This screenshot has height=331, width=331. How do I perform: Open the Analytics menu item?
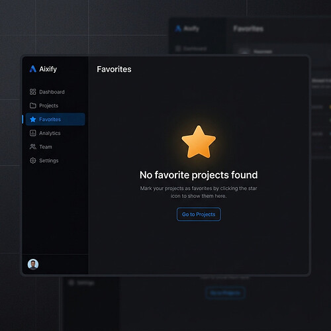pyautogui.click(x=55, y=133)
